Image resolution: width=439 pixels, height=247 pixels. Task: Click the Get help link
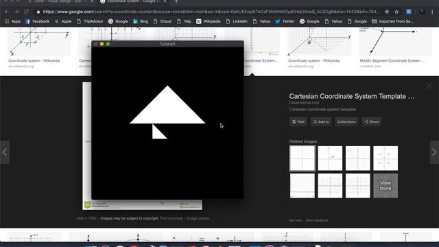(295, 220)
